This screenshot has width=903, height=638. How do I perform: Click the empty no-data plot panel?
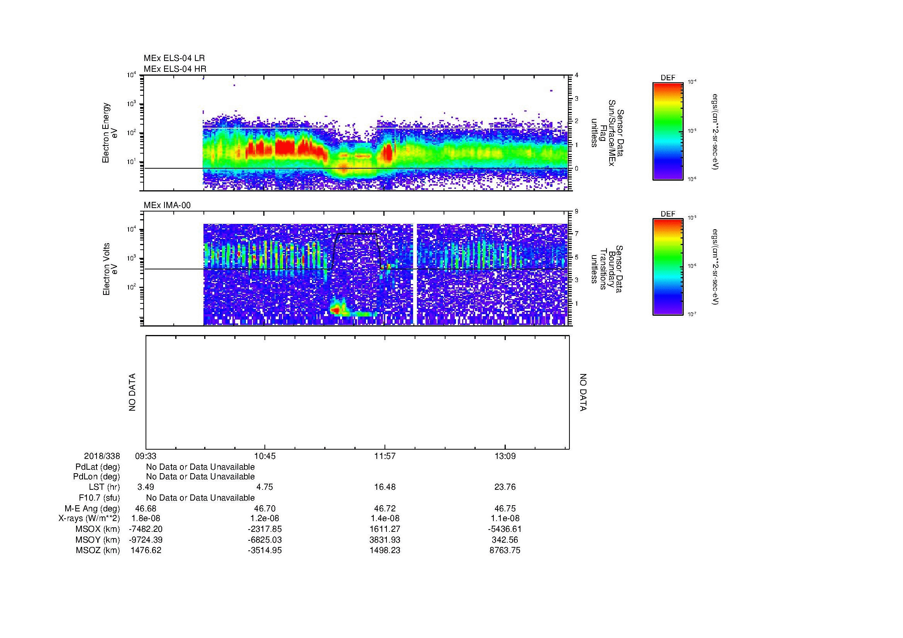357,392
